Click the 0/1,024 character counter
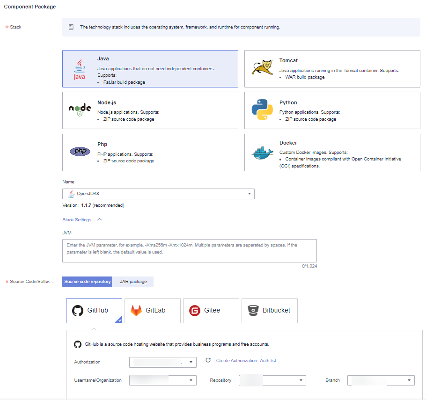Screen dimensions: 426x400 309,266
